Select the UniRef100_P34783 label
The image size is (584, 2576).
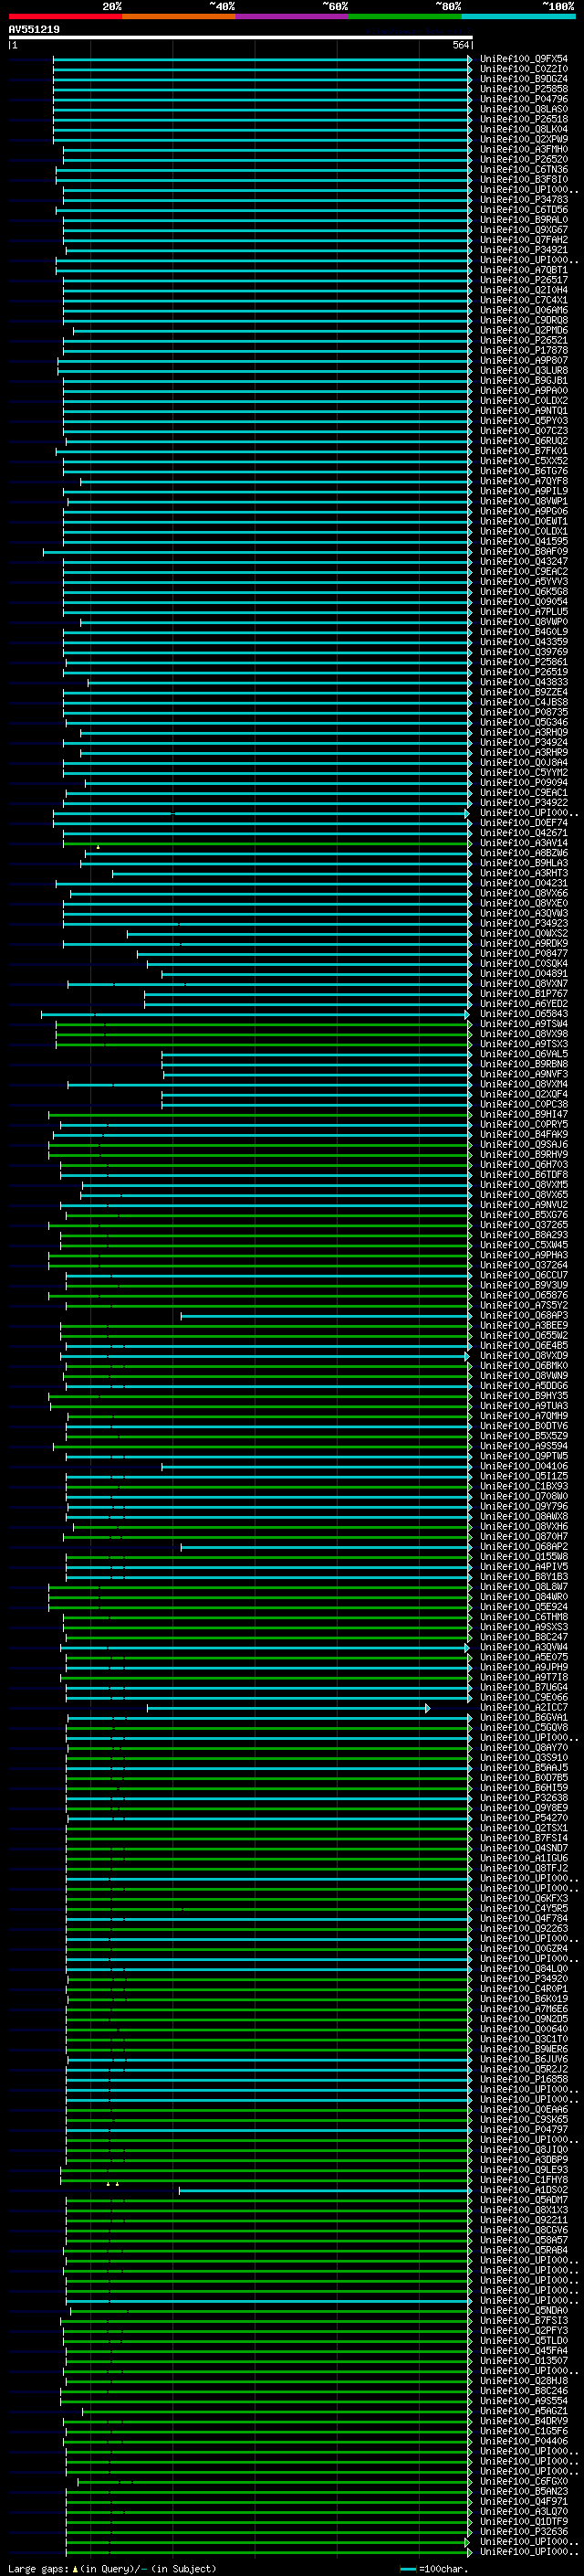524,200
